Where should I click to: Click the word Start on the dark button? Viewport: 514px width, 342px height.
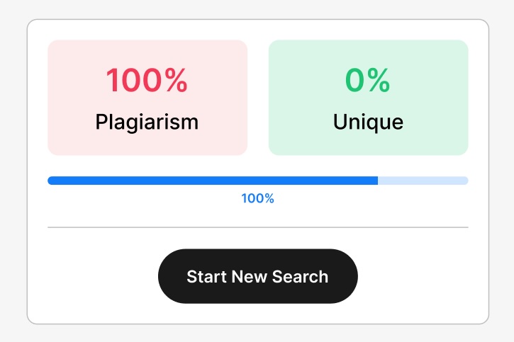206,276
